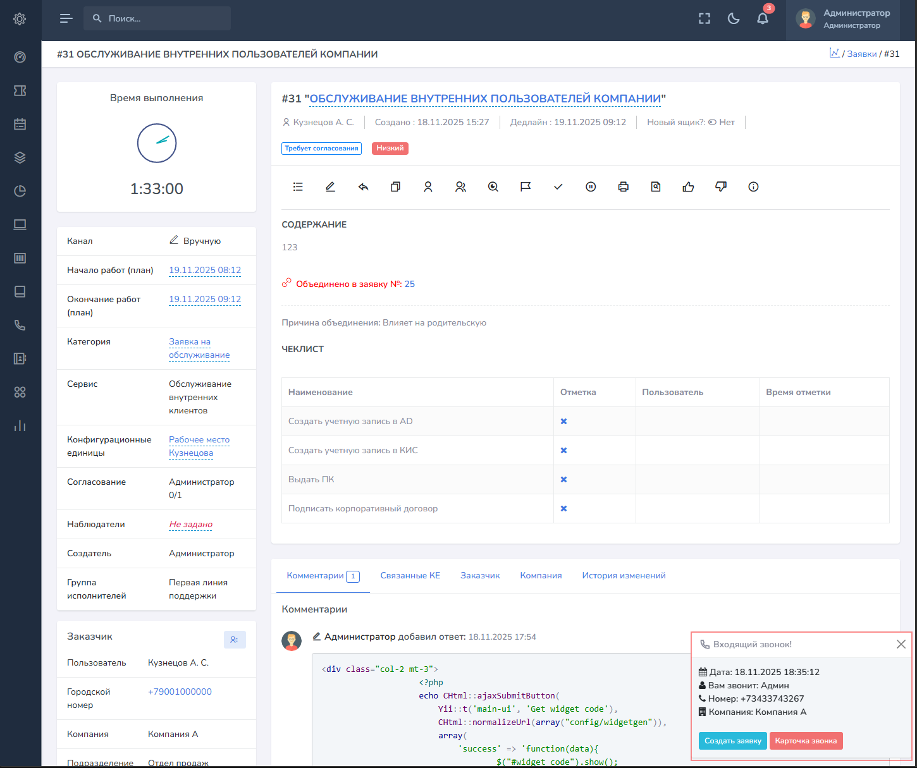Click the thumbs up approve icon
The width and height of the screenshot is (917, 768).
688,186
